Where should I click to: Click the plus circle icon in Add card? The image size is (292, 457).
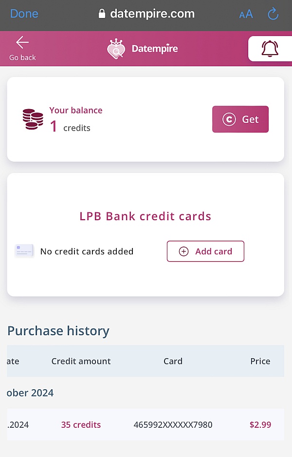click(x=183, y=251)
